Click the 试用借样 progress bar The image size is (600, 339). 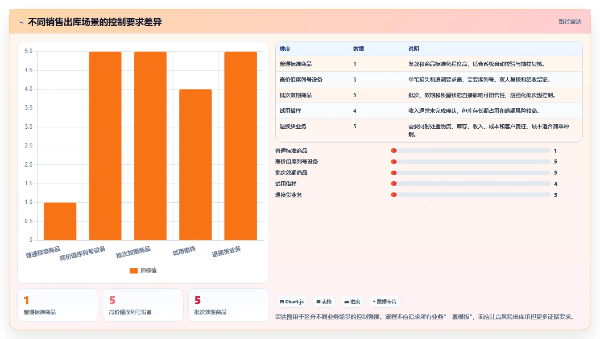tap(470, 184)
